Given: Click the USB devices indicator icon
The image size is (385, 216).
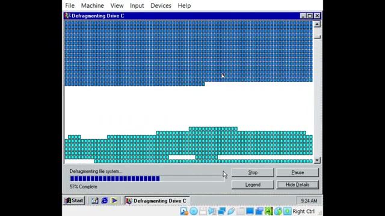Looking at the screenshot, I should click(x=231, y=211).
